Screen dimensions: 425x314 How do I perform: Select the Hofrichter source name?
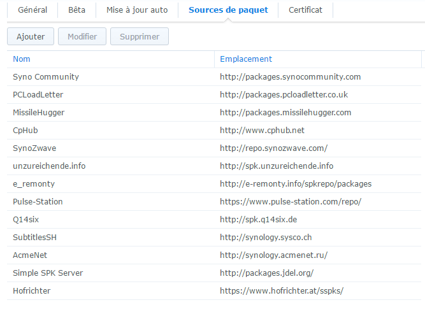pyautogui.click(x=32, y=291)
